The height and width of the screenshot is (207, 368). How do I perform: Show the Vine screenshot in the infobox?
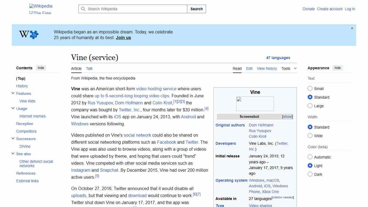click(287, 116)
